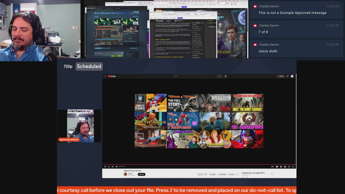Click the @grumplestiltzkin handle label
345x194 pixels.
(x=69, y=140)
